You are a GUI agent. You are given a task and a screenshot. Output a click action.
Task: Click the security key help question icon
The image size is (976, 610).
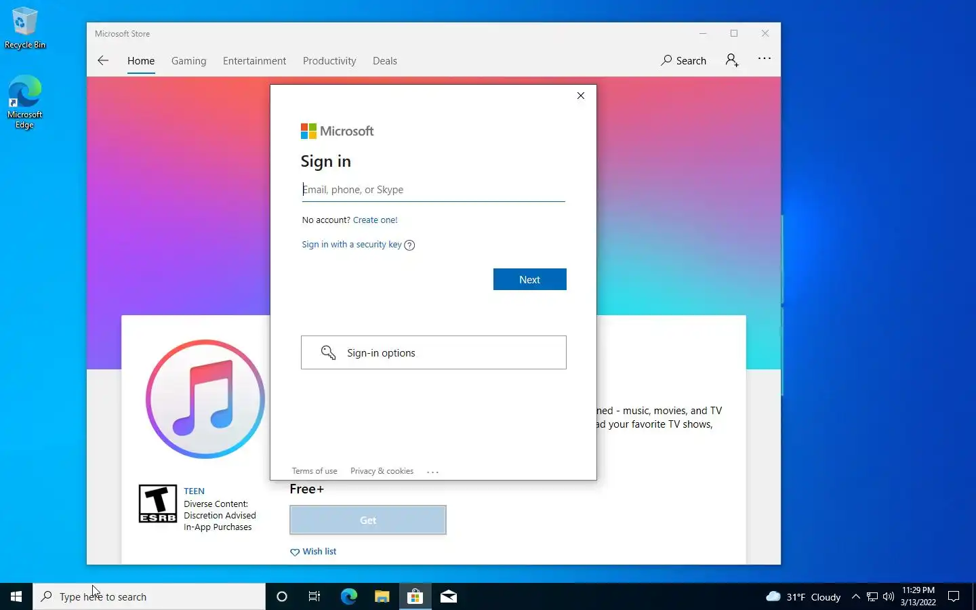click(409, 245)
